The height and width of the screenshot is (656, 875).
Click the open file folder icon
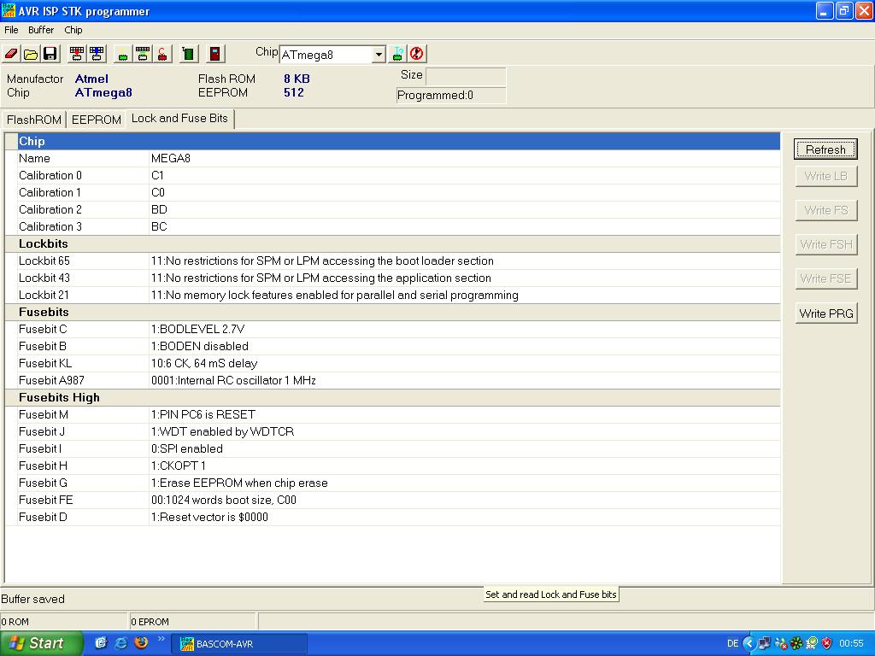[31, 54]
